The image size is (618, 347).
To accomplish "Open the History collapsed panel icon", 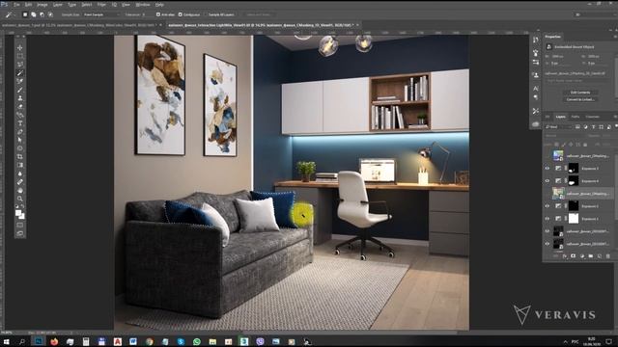I will point(536,40).
